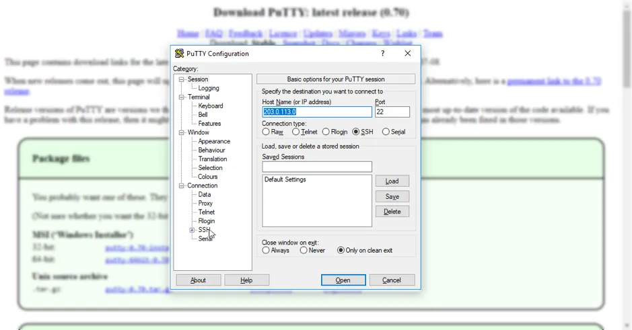This screenshot has height=330, width=632.
Task: Open the Behaviour settings category
Action: 211,150
